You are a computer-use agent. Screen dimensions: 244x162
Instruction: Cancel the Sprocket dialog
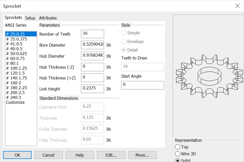tap(48, 155)
